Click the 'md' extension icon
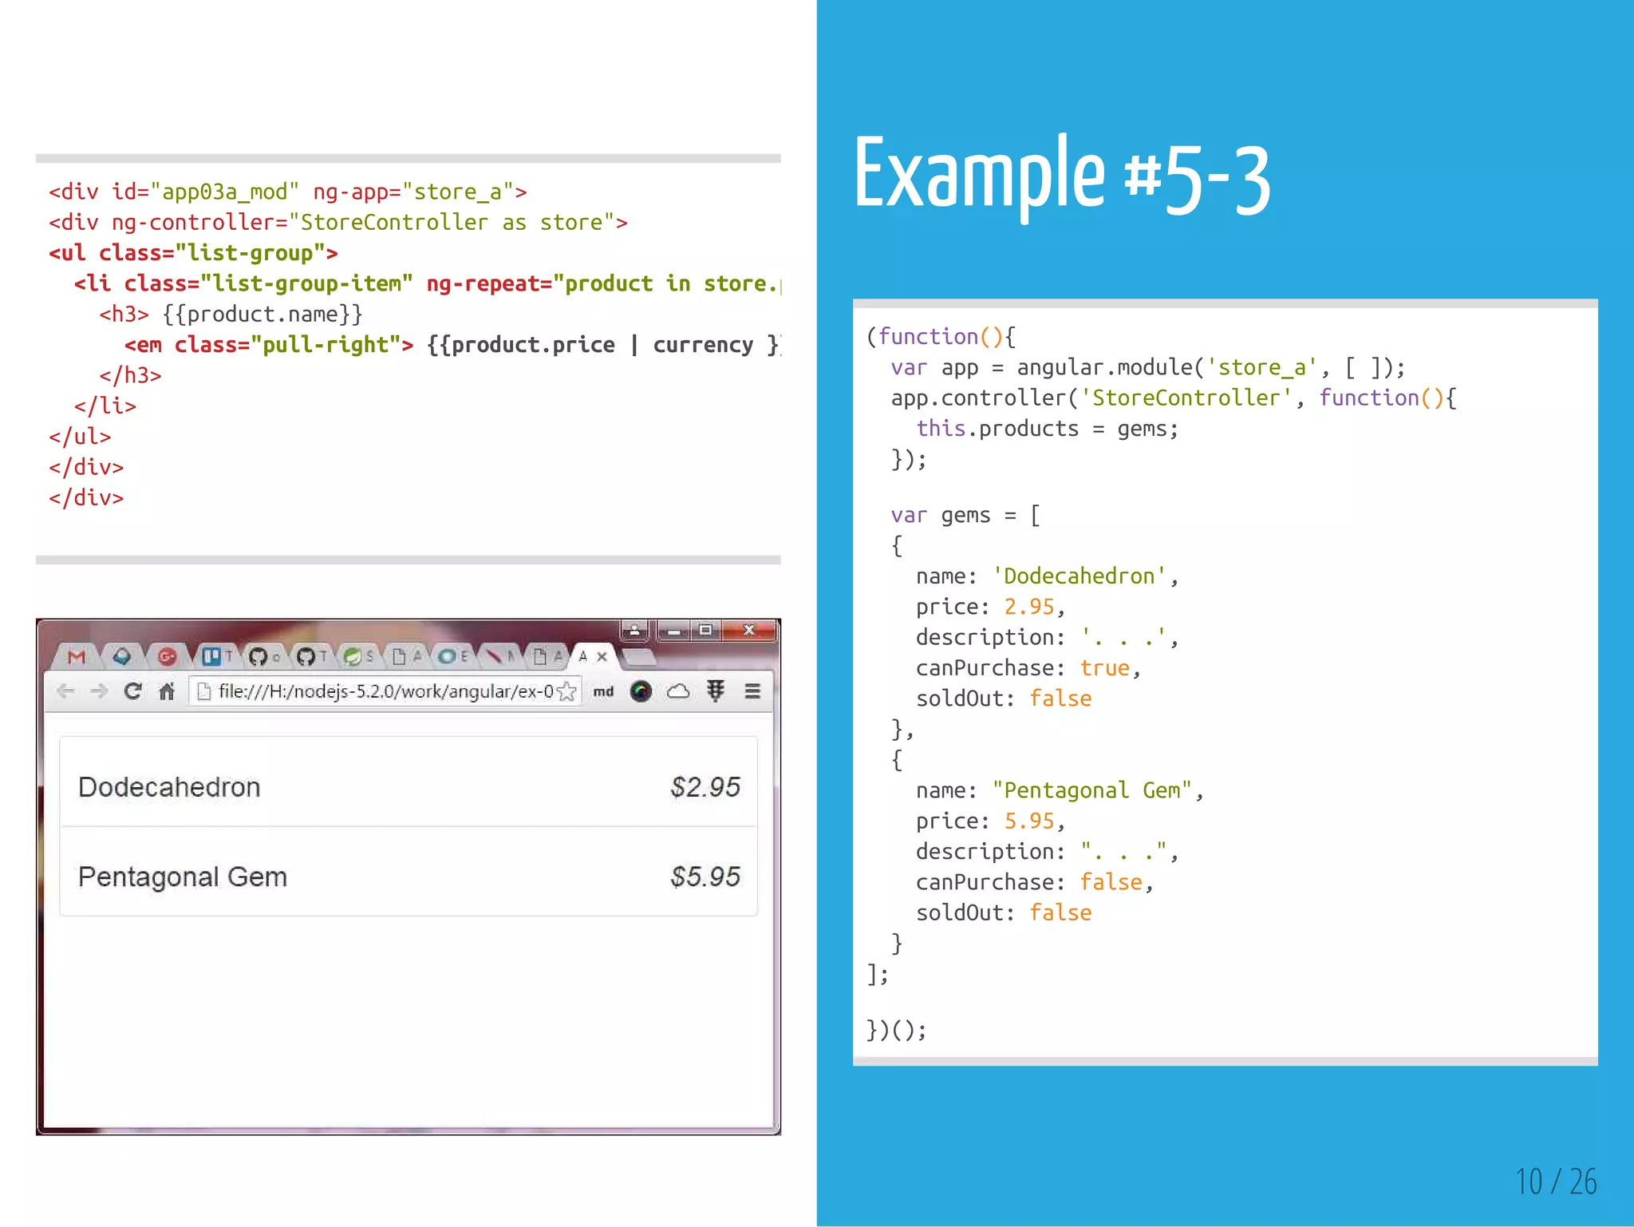The width and height of the screenshot is (1634, 1227). pos(603,691)
